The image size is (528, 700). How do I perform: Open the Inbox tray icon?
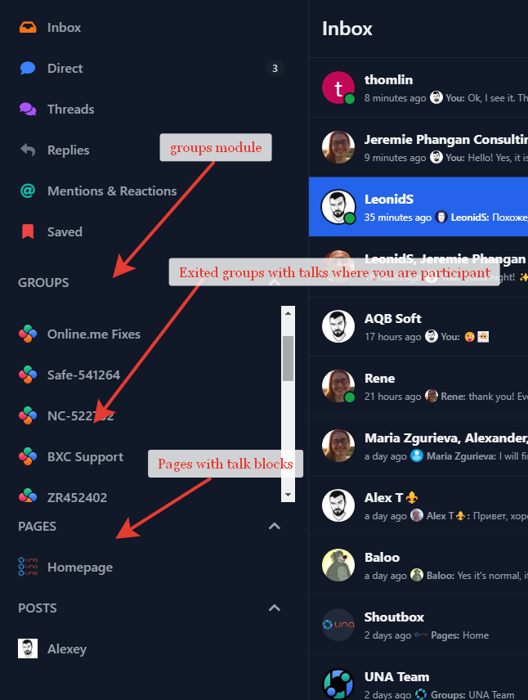tap(28, 27)
